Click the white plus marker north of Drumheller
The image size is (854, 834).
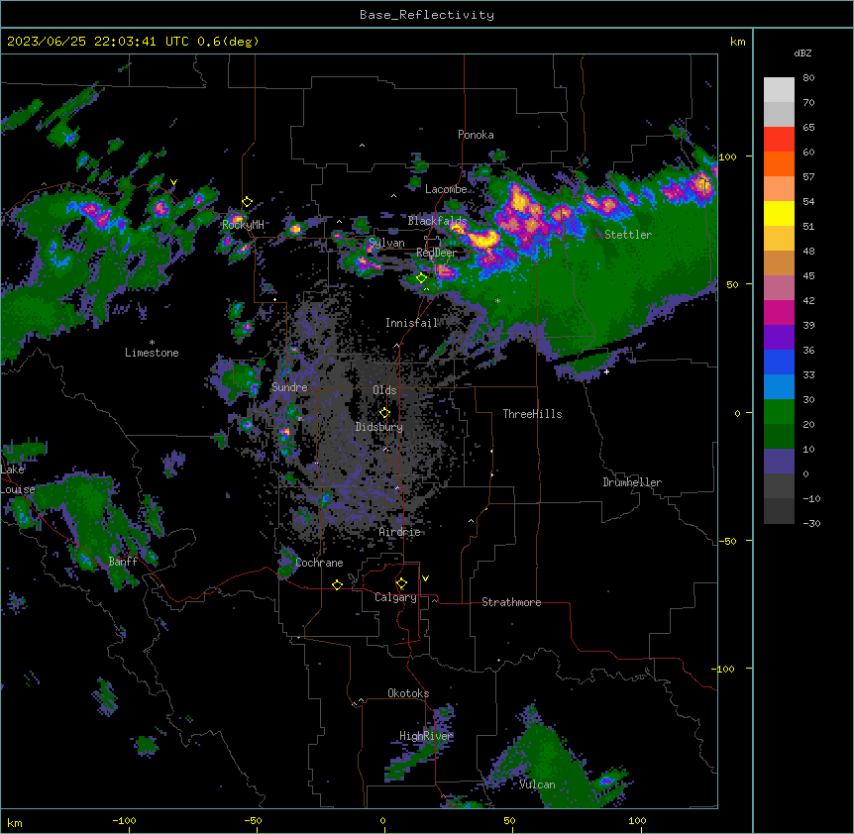[x=606, y=371]
